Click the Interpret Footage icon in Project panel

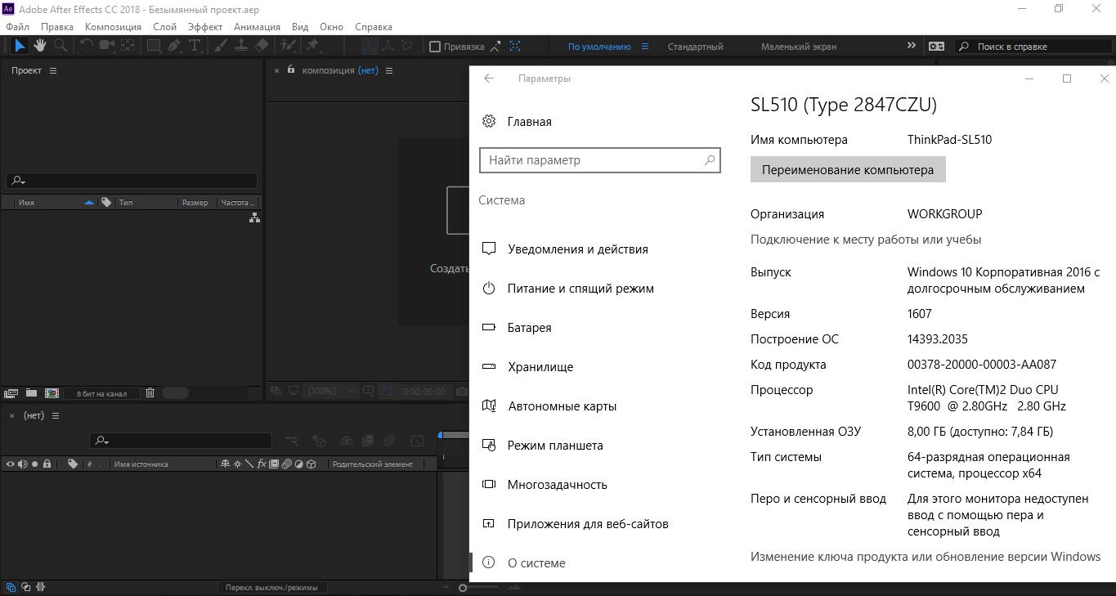[x=11, y=393]
